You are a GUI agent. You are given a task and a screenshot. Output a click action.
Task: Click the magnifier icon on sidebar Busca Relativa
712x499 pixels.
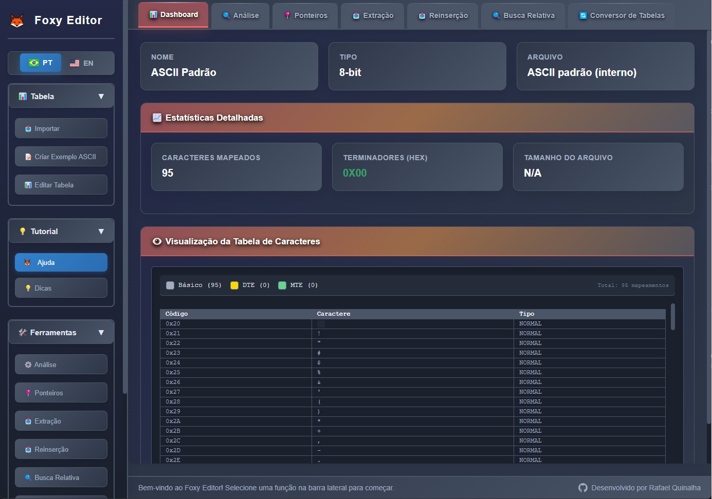click(28, 477)
